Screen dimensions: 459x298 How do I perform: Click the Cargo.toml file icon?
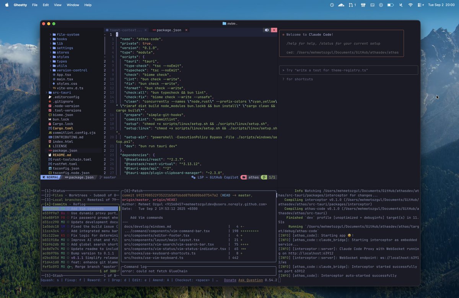[x=50, y=128]
